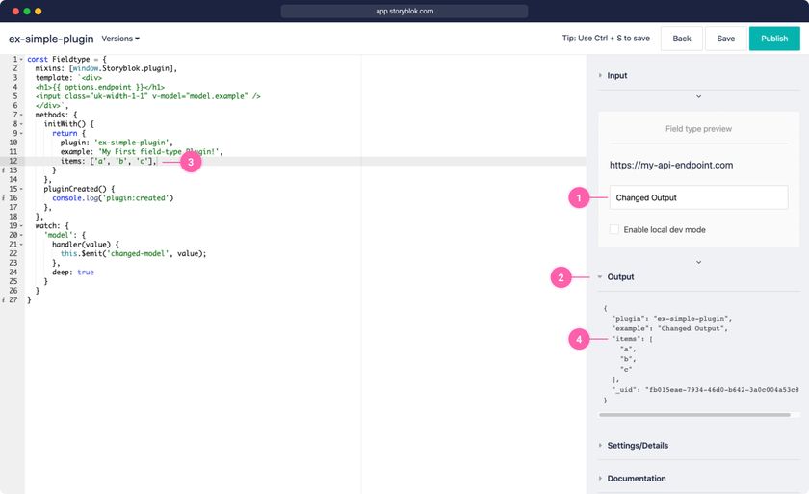Click the 'deep: true' code line
The image size is (809, 494).
(x=73, y=273)
